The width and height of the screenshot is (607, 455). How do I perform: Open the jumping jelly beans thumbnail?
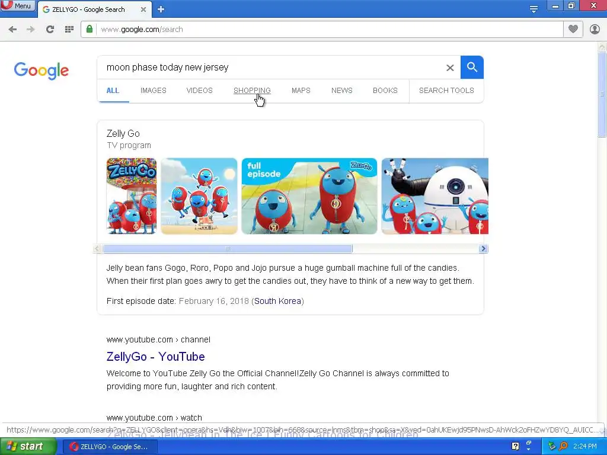[x=199, y=196]
